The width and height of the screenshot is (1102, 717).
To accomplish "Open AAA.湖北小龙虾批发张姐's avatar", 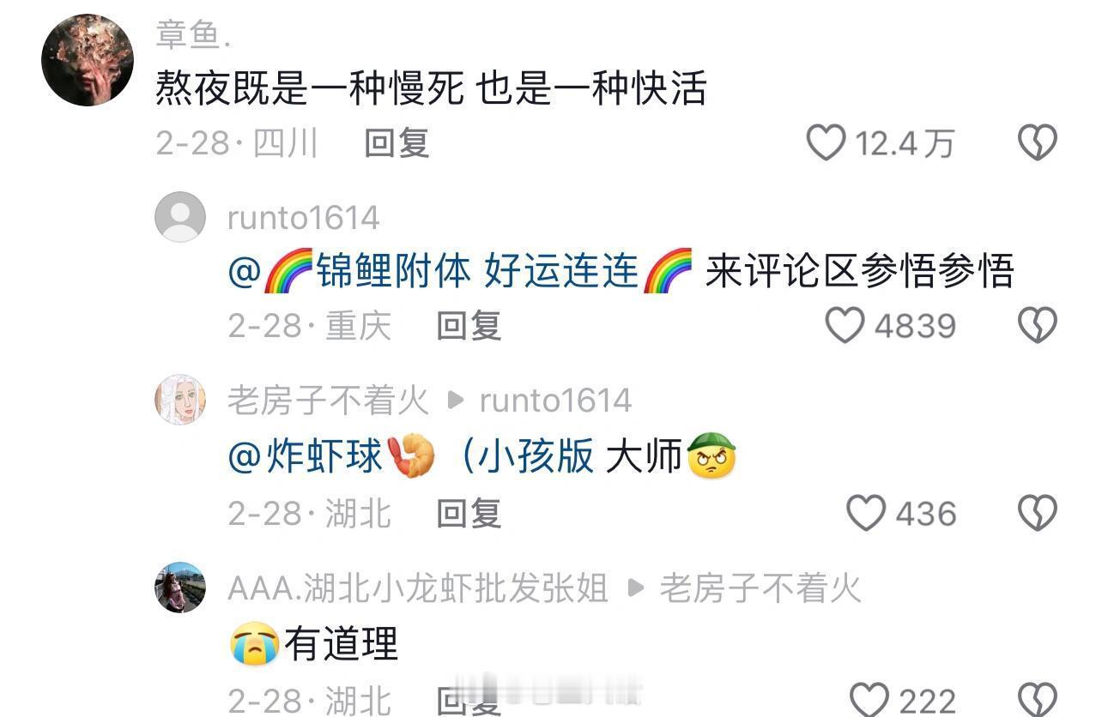I will pos(180,587).
